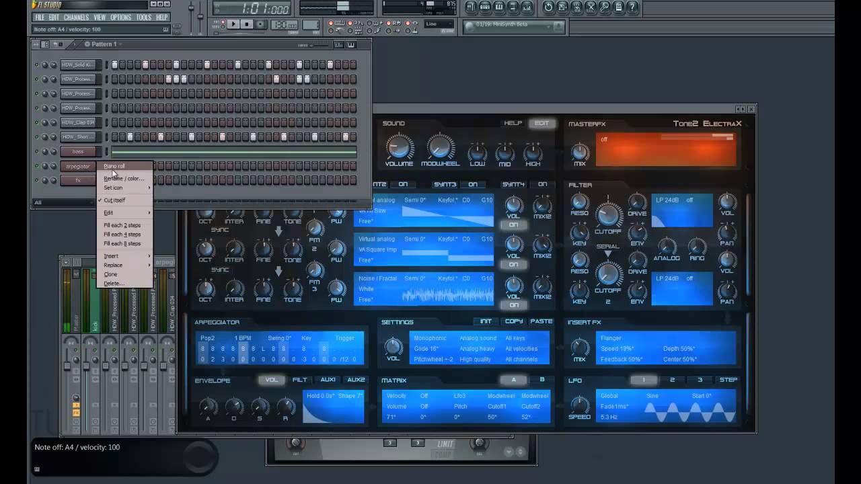
Task: Toggle ON button beside Noise / Fractal oscillator
Action: coord(513,305)
